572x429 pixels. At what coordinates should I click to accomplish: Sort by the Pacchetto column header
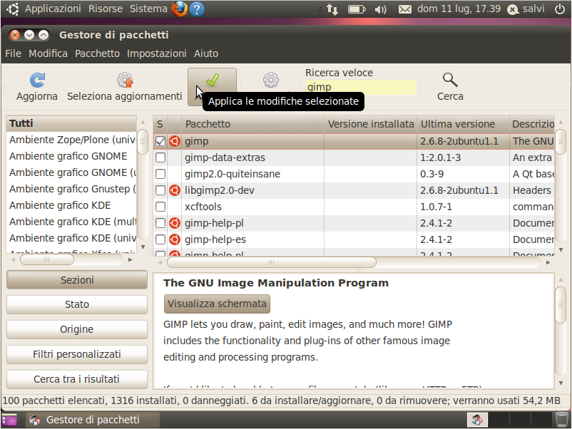253,124
